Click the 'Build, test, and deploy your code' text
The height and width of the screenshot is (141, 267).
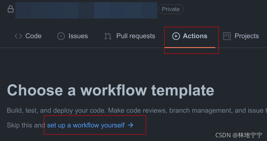(x=56, y=111)
